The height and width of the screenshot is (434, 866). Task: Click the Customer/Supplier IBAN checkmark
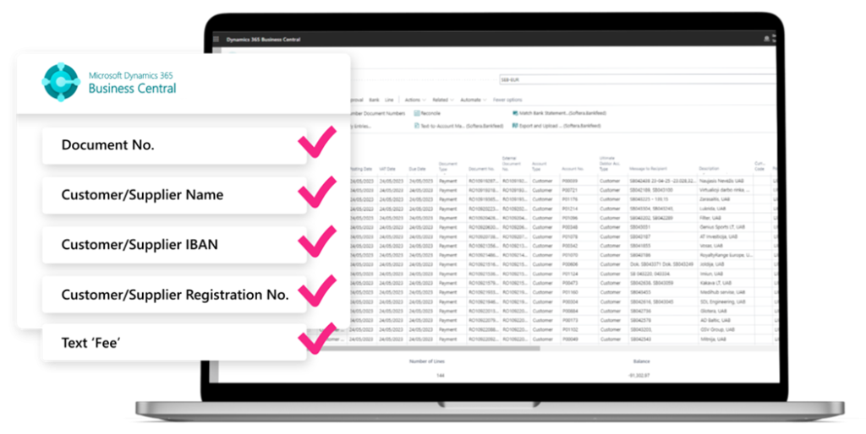click(317, 241)
